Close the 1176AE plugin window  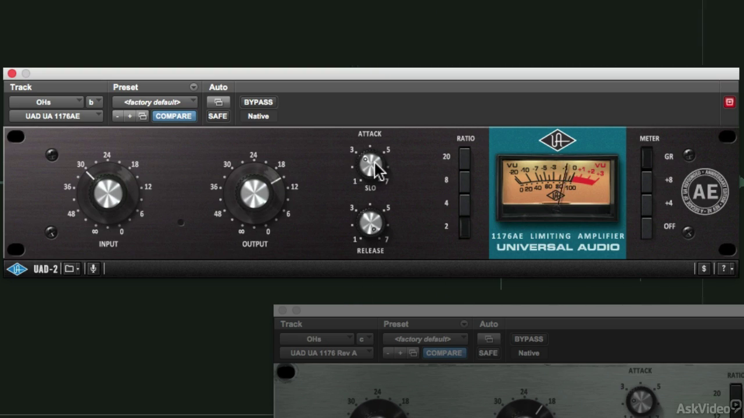click(12, 74)
